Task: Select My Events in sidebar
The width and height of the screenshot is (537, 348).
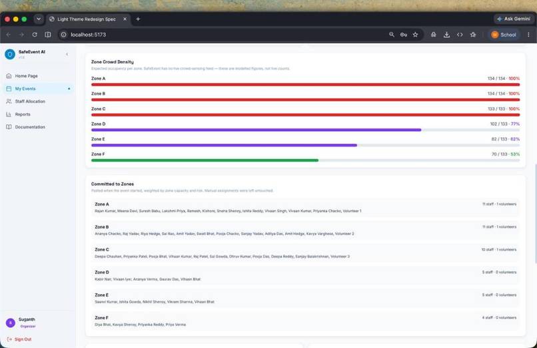Action: point(39,88)
